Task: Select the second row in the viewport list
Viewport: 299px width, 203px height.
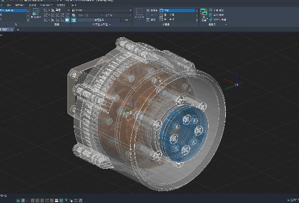Action: [x=178, y=15]
